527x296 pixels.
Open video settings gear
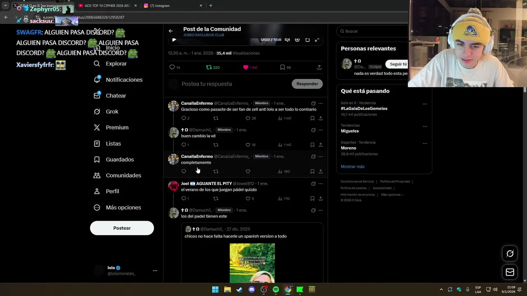pyautogui.click(x=297, y=40)
